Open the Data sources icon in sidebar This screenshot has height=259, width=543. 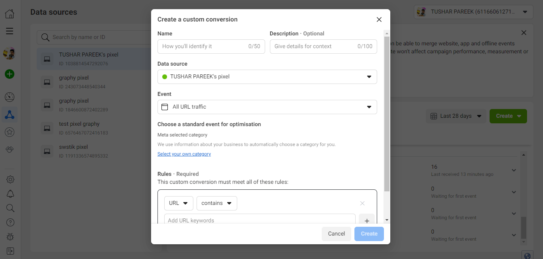pos(10,115)
